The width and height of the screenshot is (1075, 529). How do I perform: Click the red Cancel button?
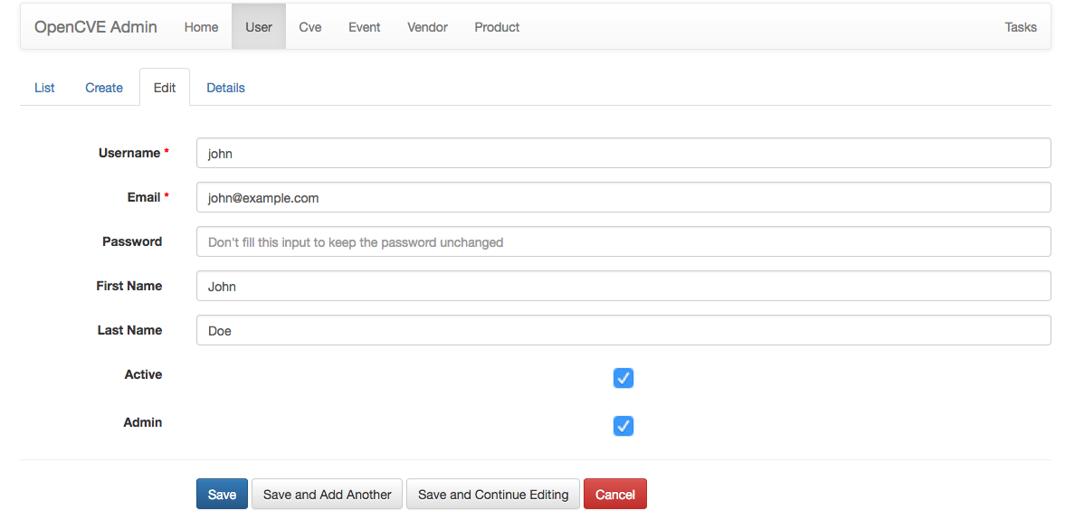[x=614, y=495]
